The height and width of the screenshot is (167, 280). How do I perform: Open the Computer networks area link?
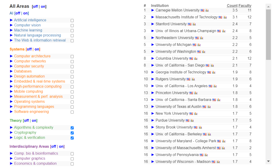[x=30, y=61]
